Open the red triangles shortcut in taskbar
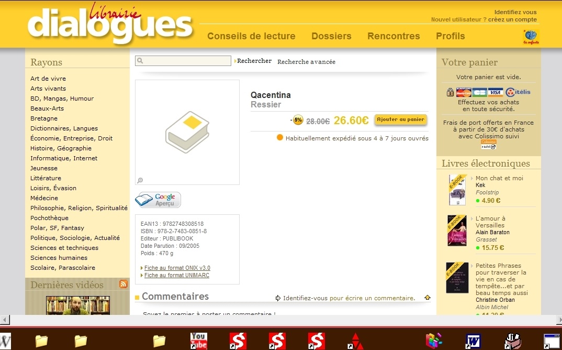Image resolution: width=562 pixels, height=350 pixels. tap(355, 341)
